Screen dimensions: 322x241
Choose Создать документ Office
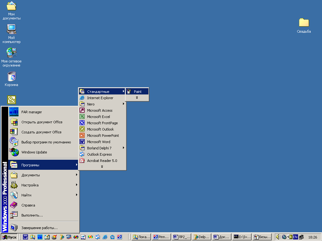click(x=43, y=132)
